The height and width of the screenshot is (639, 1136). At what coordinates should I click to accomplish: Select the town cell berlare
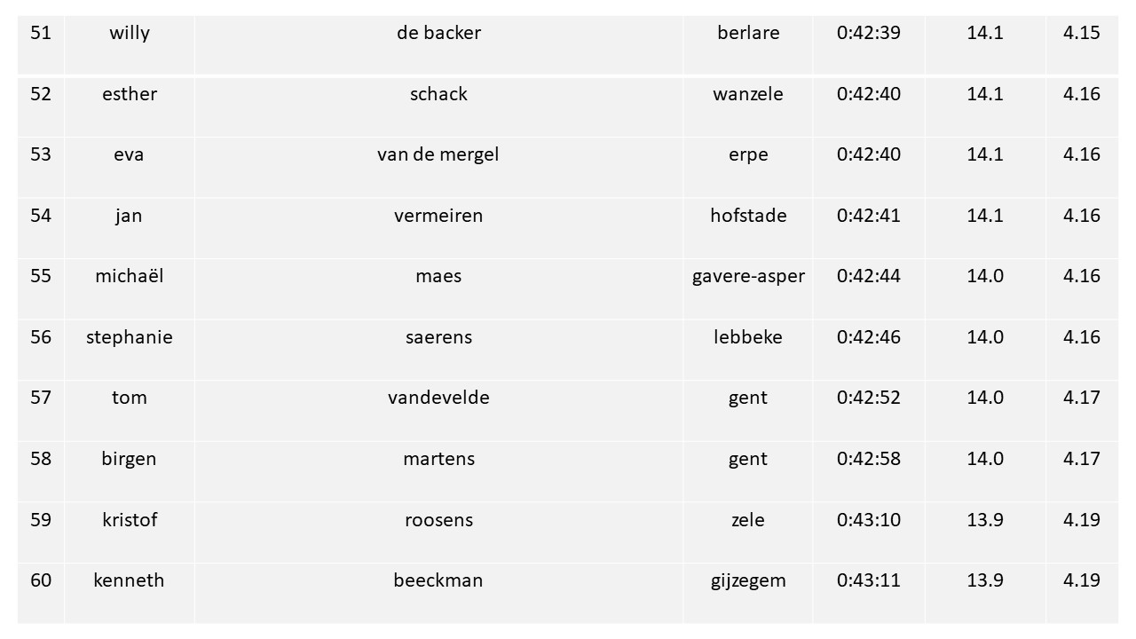(x=748, y=45)
